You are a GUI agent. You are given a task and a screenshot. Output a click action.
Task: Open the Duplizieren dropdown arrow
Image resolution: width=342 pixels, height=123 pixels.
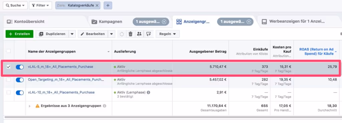point(72,34)
